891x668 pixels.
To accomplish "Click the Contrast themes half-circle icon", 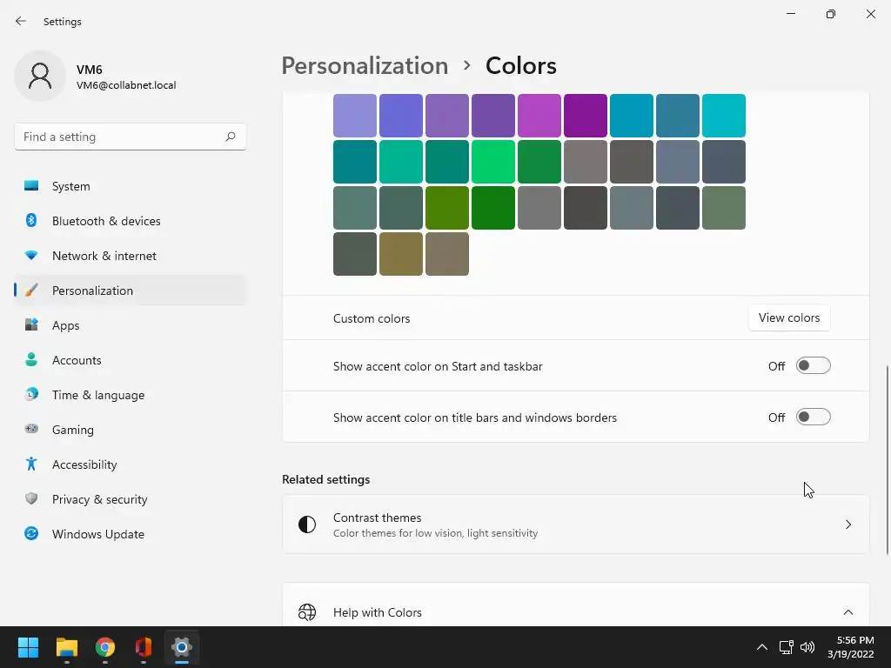I will 307,524.
